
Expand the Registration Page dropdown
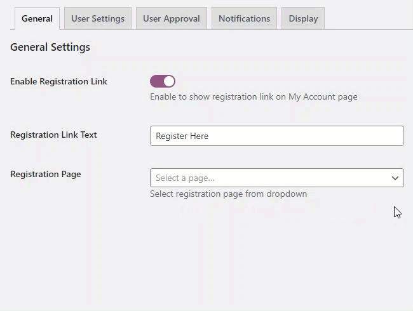276,178
